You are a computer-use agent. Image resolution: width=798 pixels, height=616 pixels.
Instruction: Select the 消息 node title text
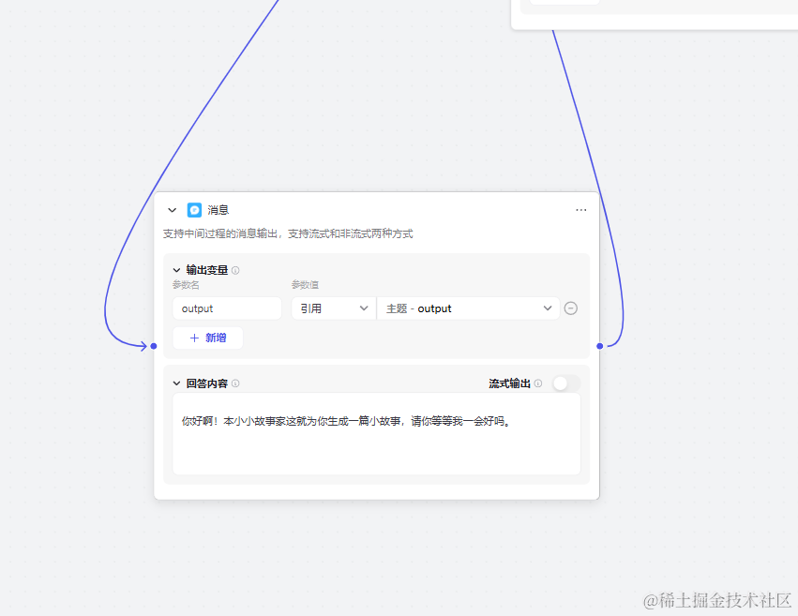tap(218, 210)
